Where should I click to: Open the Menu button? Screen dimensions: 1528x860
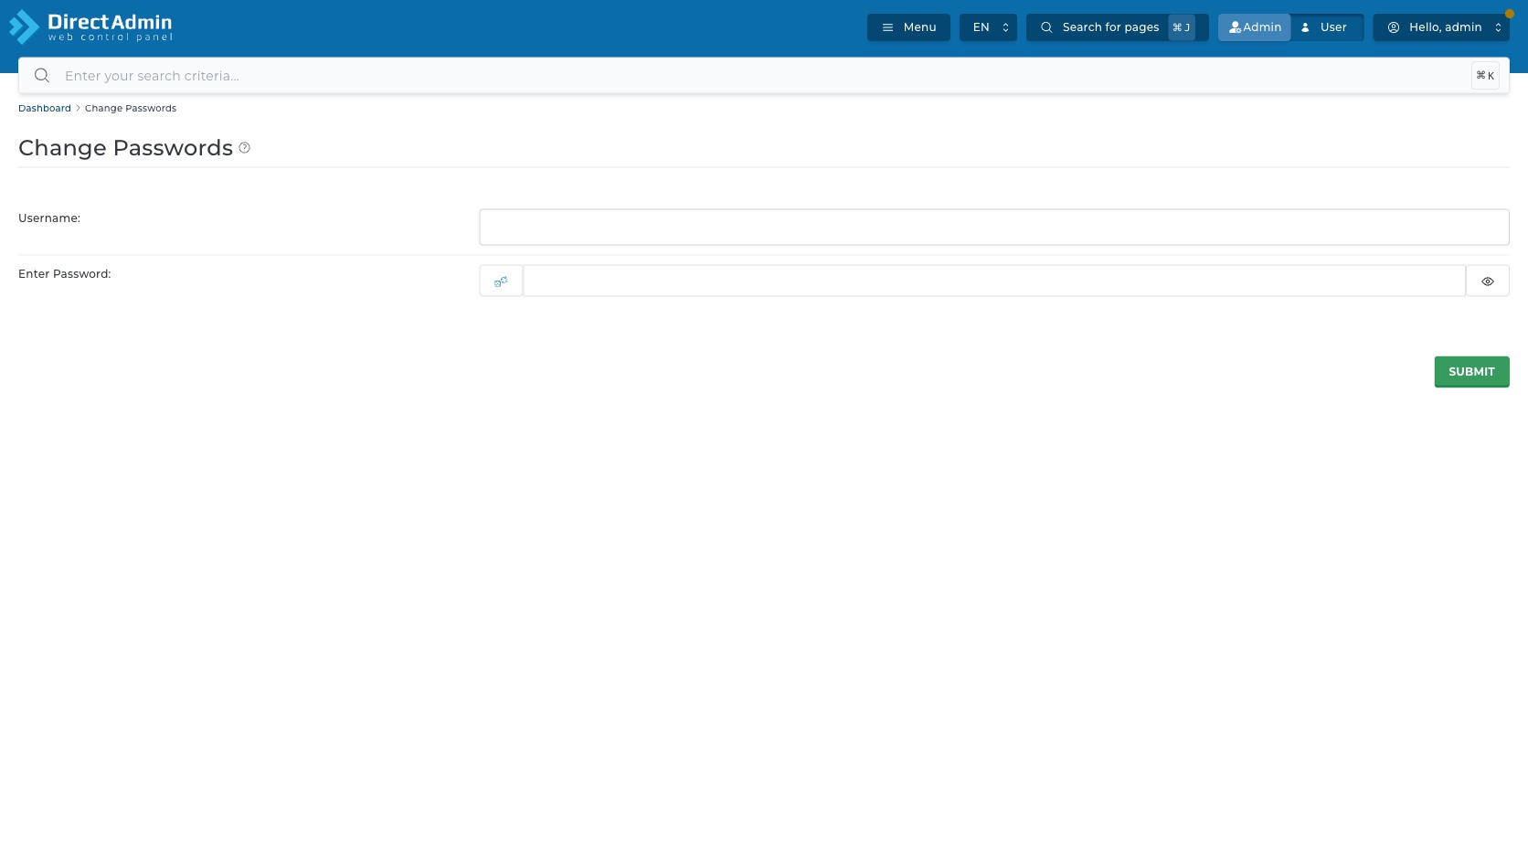pos(908,27)
